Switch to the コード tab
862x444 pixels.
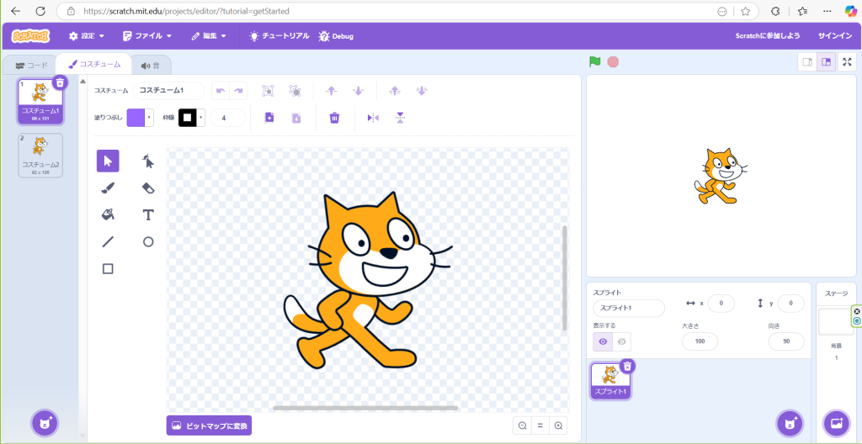32,65
